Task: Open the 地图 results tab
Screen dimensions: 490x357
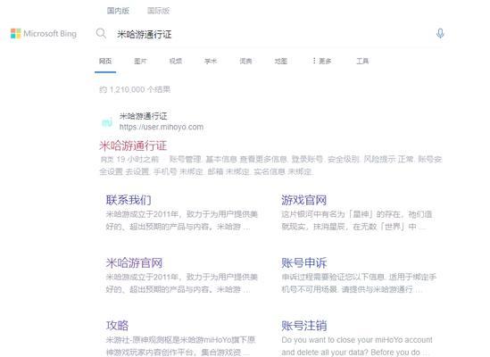Action: click(280, 62)
